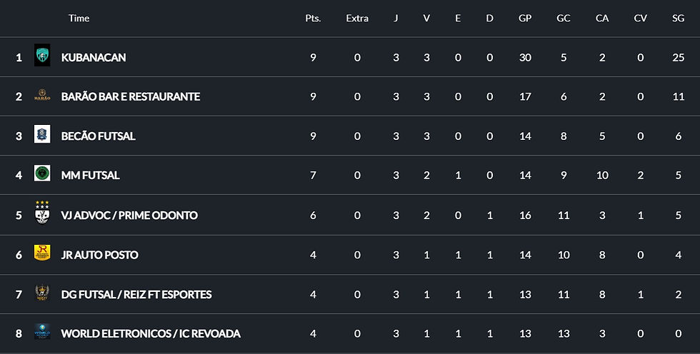
Task: Click the Time column header
Action: [79, 19]
